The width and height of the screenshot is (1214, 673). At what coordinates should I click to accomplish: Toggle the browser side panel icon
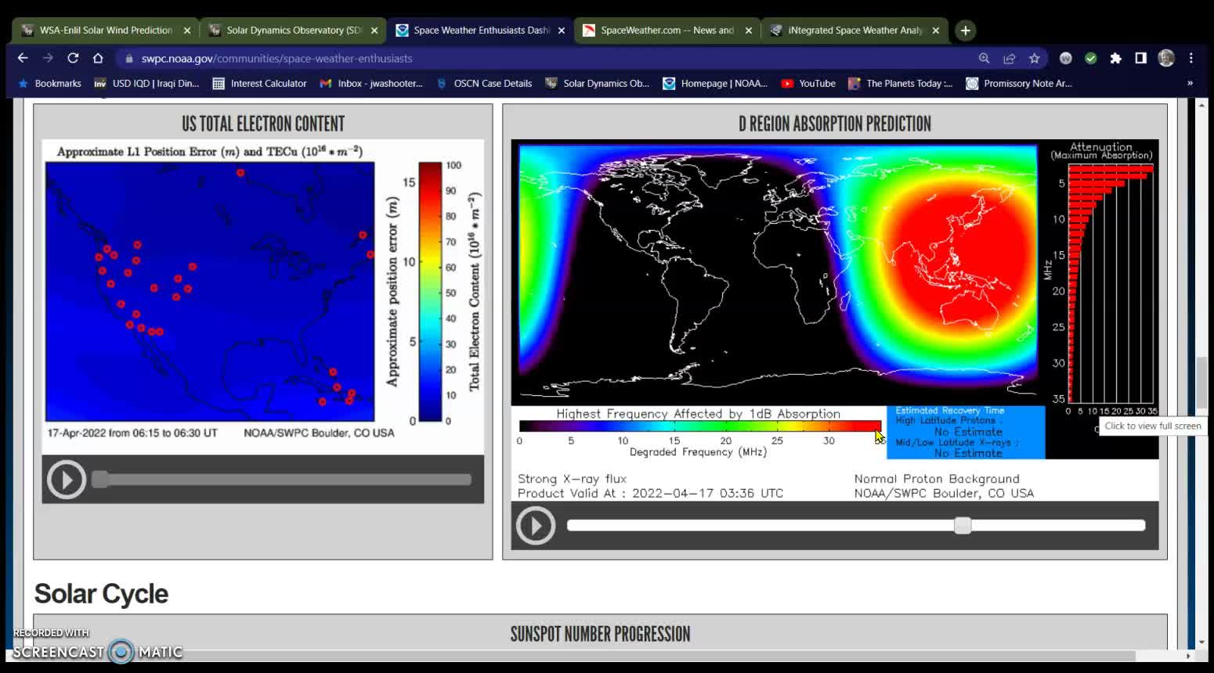pos(1141,58)
